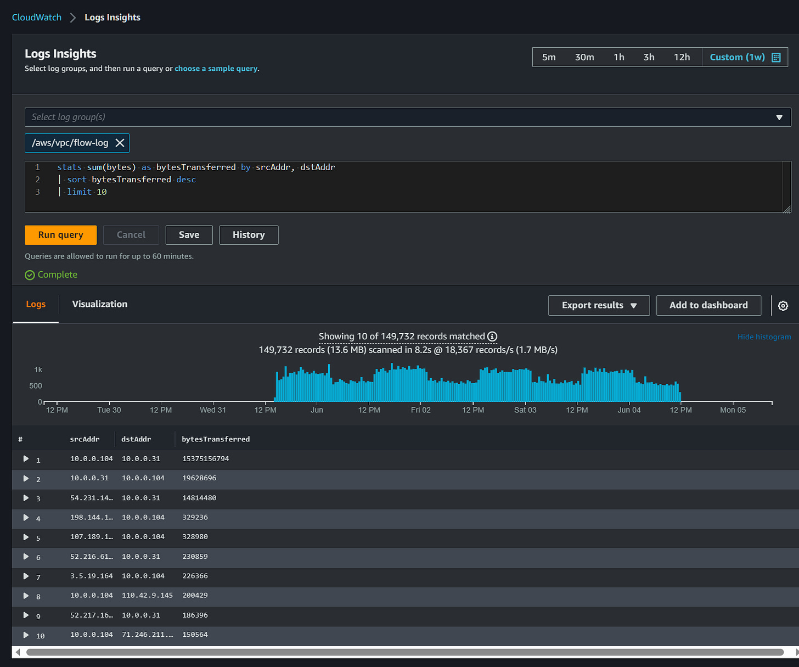The height and width of the screenshot is (667, 799).
Task: Select the 1h time range
Action: pos(618,57)
